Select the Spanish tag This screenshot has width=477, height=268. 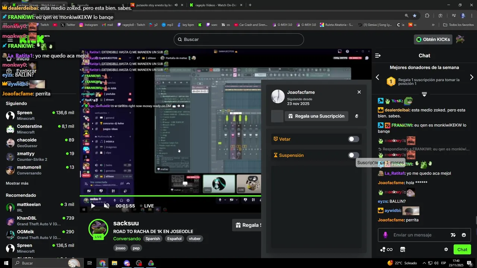pyautogui.click(x=153, y=239)
